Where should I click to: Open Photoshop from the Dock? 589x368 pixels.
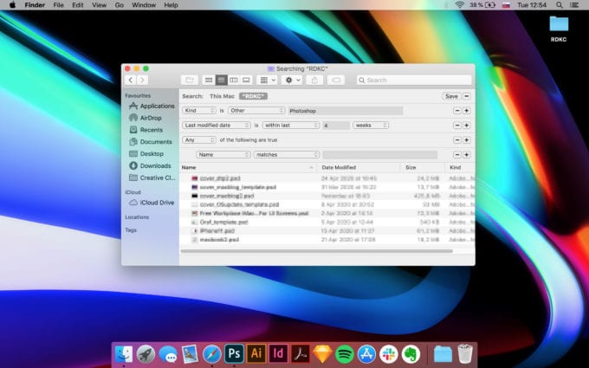click(x=233, y=353)
